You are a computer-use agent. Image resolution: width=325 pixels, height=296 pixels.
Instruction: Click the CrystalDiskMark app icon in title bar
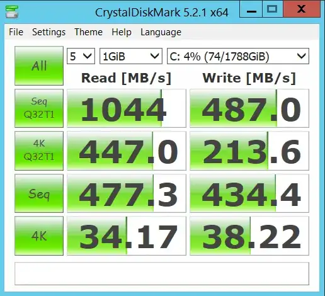[12, 12]
